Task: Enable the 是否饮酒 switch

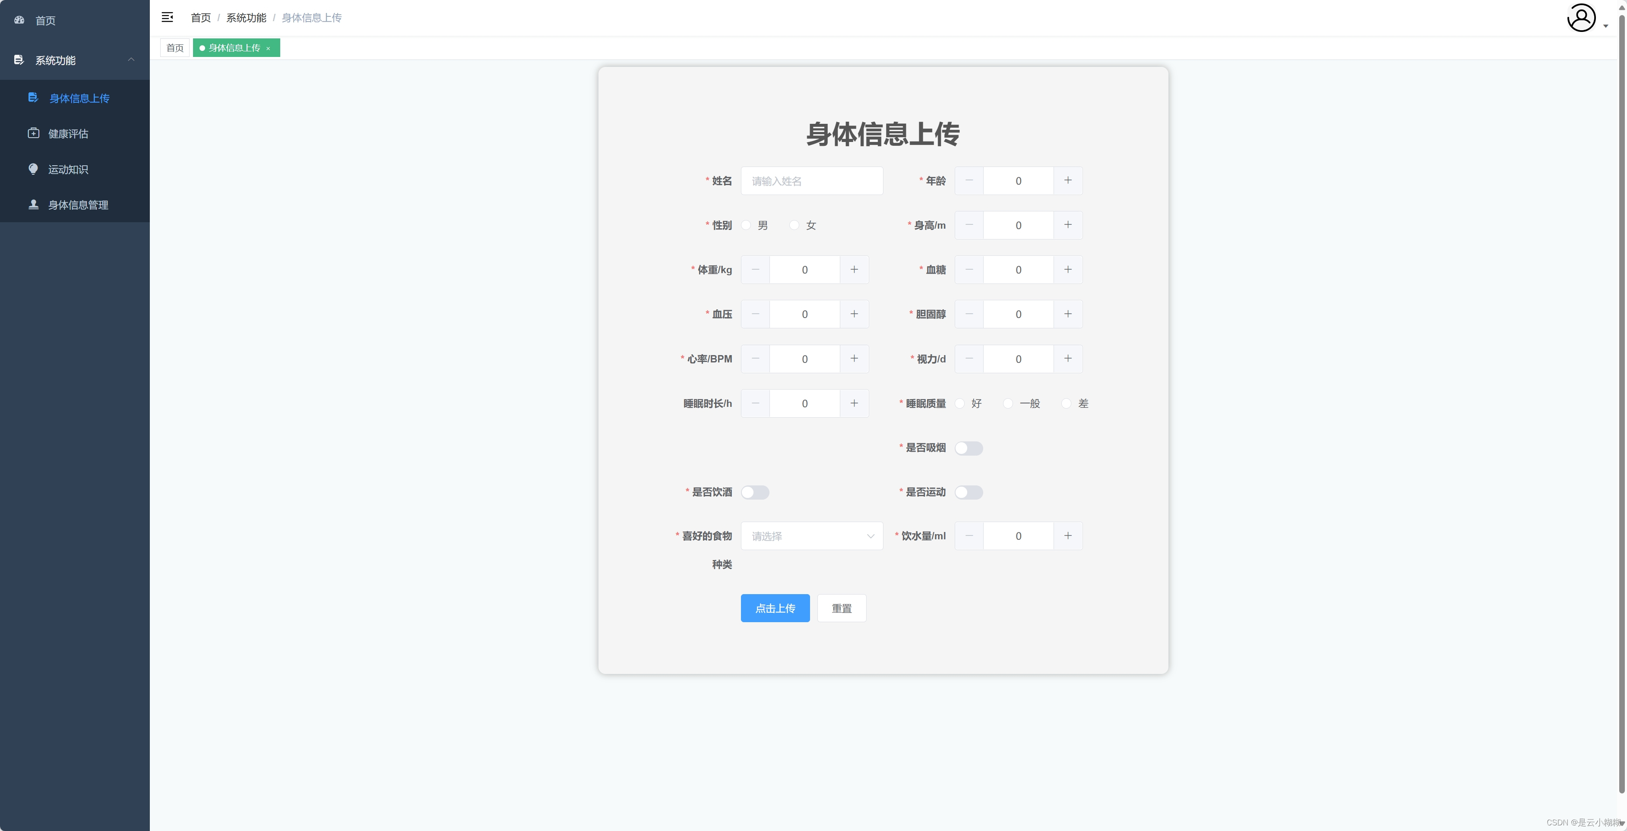Action: [x=755, y=492]
